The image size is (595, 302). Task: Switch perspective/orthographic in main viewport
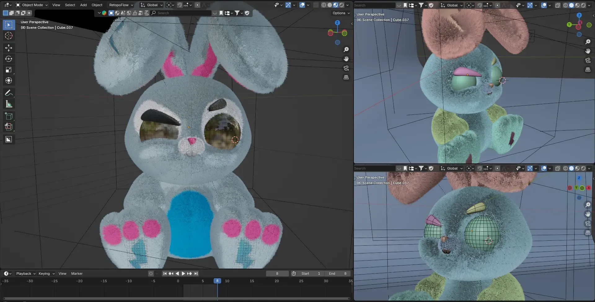346,77
